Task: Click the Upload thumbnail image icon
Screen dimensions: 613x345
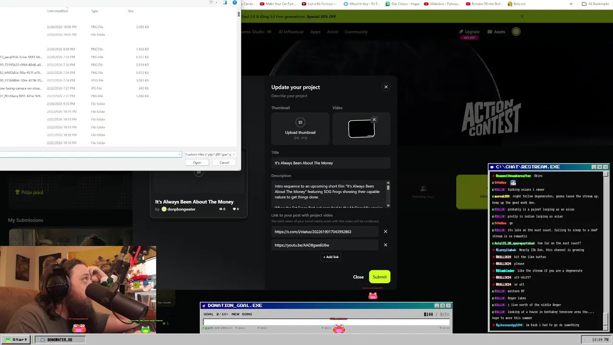Action: pyautogui.click(x=300, y=123)
